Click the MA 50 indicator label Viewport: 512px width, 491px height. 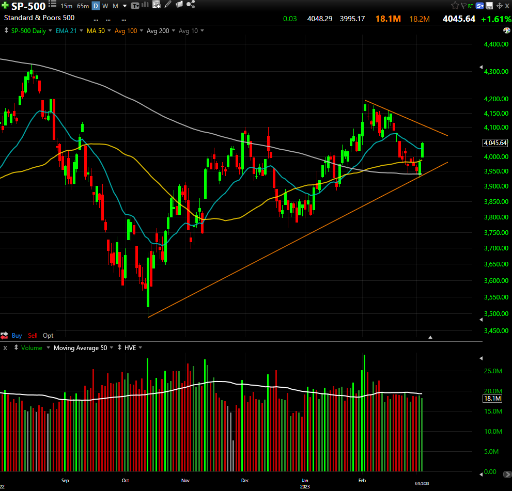click(96, 30)
